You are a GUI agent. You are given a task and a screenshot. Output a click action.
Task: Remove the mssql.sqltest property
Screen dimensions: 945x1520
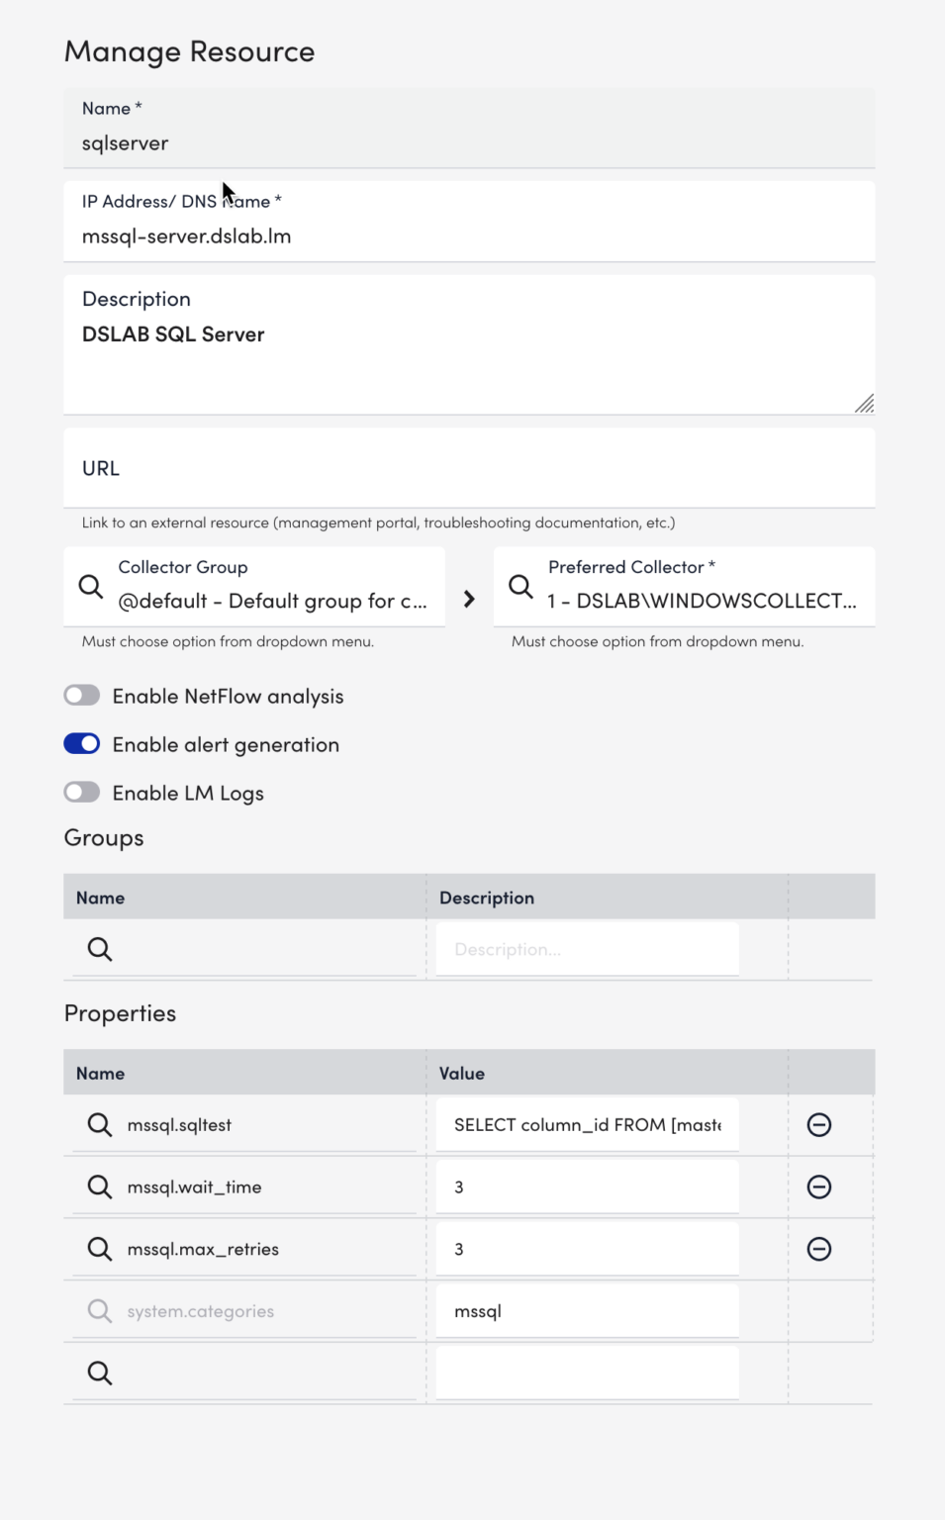pos(818,1124)
